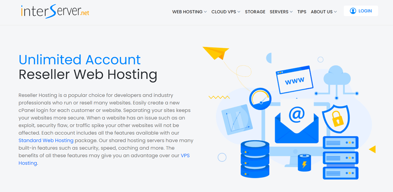Click the shield with padlock icon

(335, 117)
